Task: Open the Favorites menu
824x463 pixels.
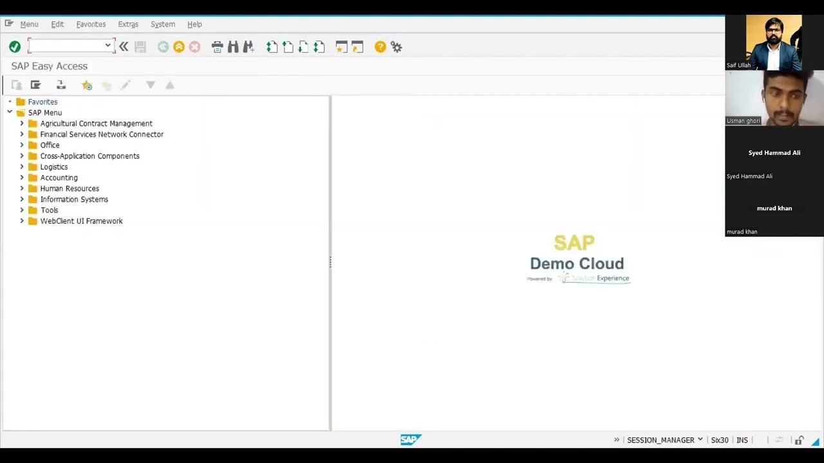Action: 91,24
